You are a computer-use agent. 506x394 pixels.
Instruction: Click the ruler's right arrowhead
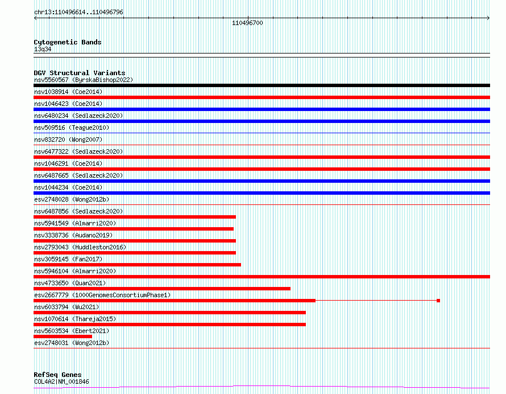(x=488, y=18)
